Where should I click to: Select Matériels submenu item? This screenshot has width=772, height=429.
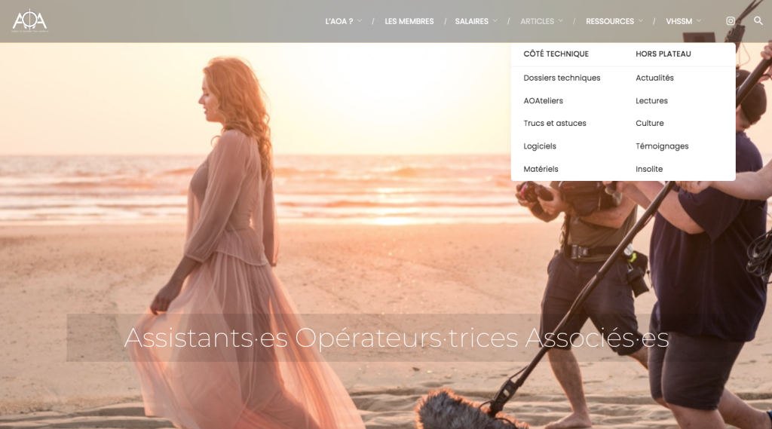tap(541, 169)
